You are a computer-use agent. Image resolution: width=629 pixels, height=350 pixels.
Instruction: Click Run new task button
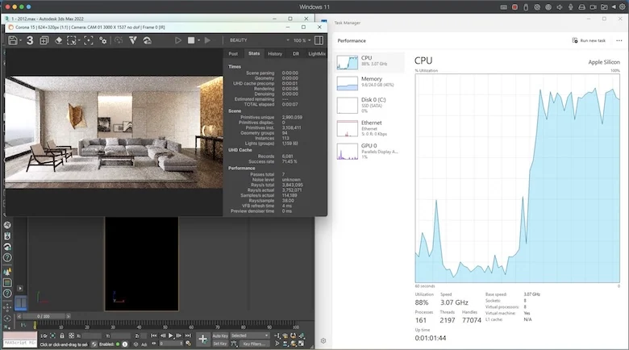click(589, 40)
